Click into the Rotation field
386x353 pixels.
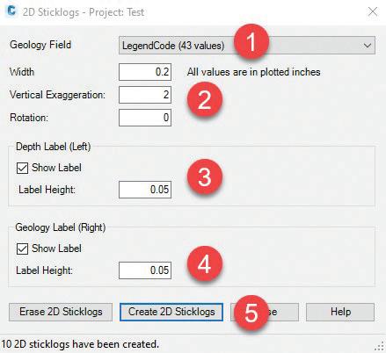(145, 118)
